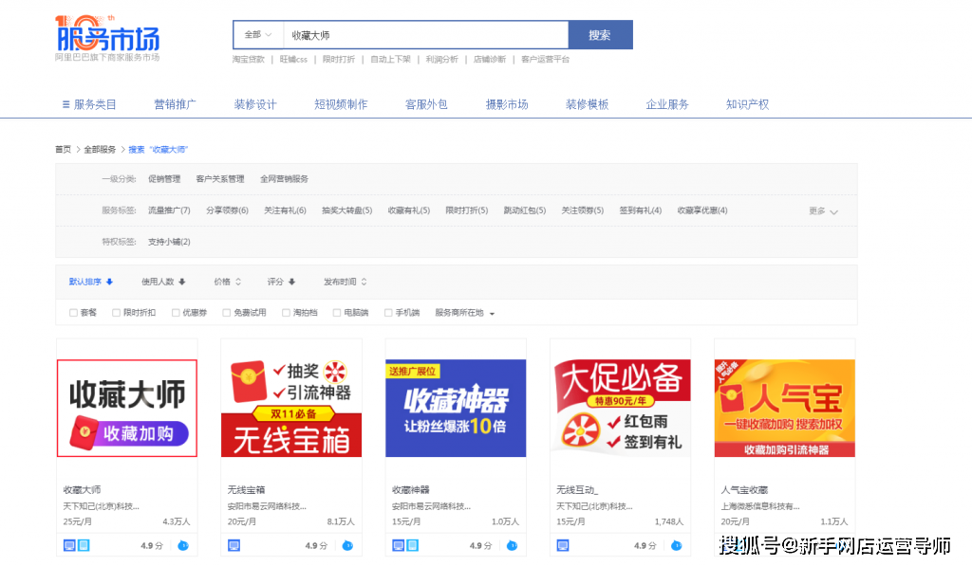Screen dimensions: 972x566
Task: Click mobile icon under 收藏大师 card
Action: click(x=84, y=545)
